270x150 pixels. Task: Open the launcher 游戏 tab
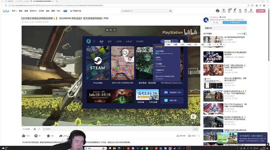[110, 41]
